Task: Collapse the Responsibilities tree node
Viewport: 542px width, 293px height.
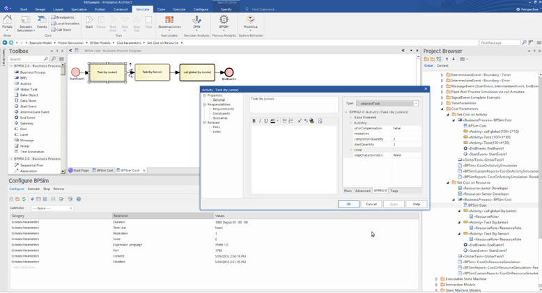Action: click(204, 104)
